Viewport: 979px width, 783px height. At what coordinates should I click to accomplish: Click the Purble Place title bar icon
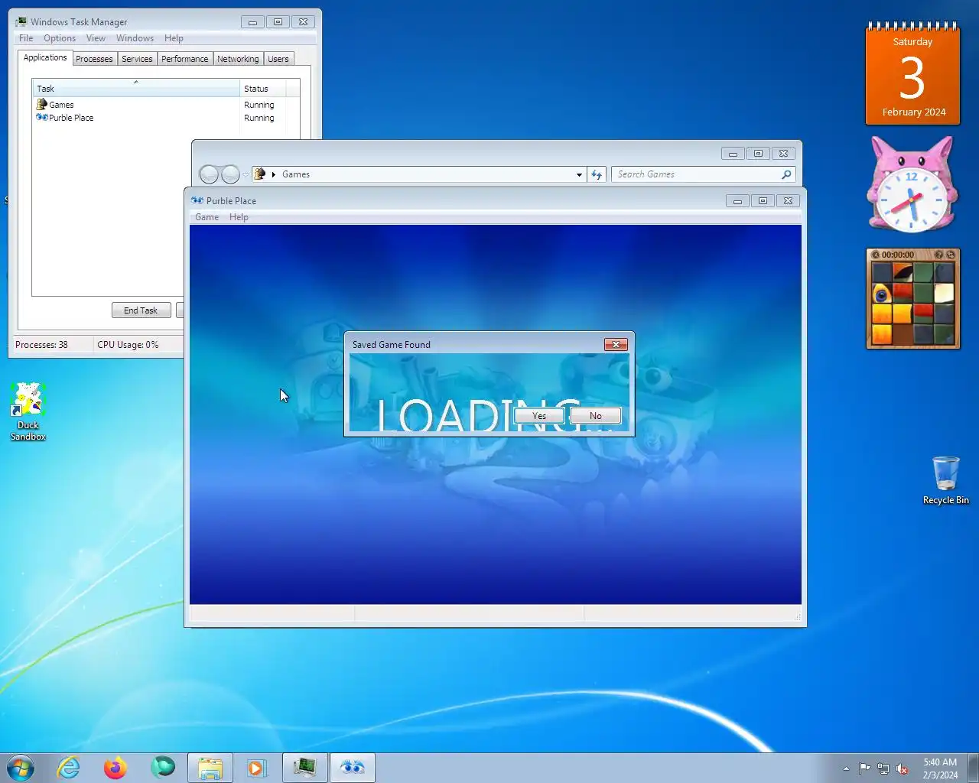[x=197, y=200]
